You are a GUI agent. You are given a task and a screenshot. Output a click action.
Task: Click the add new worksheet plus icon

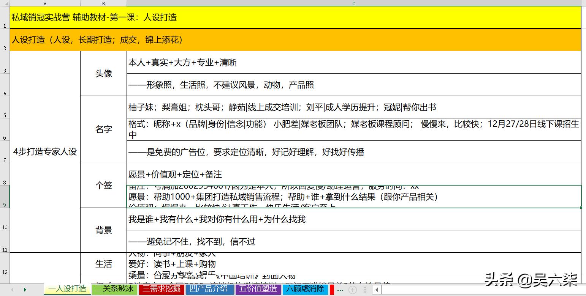352,289
